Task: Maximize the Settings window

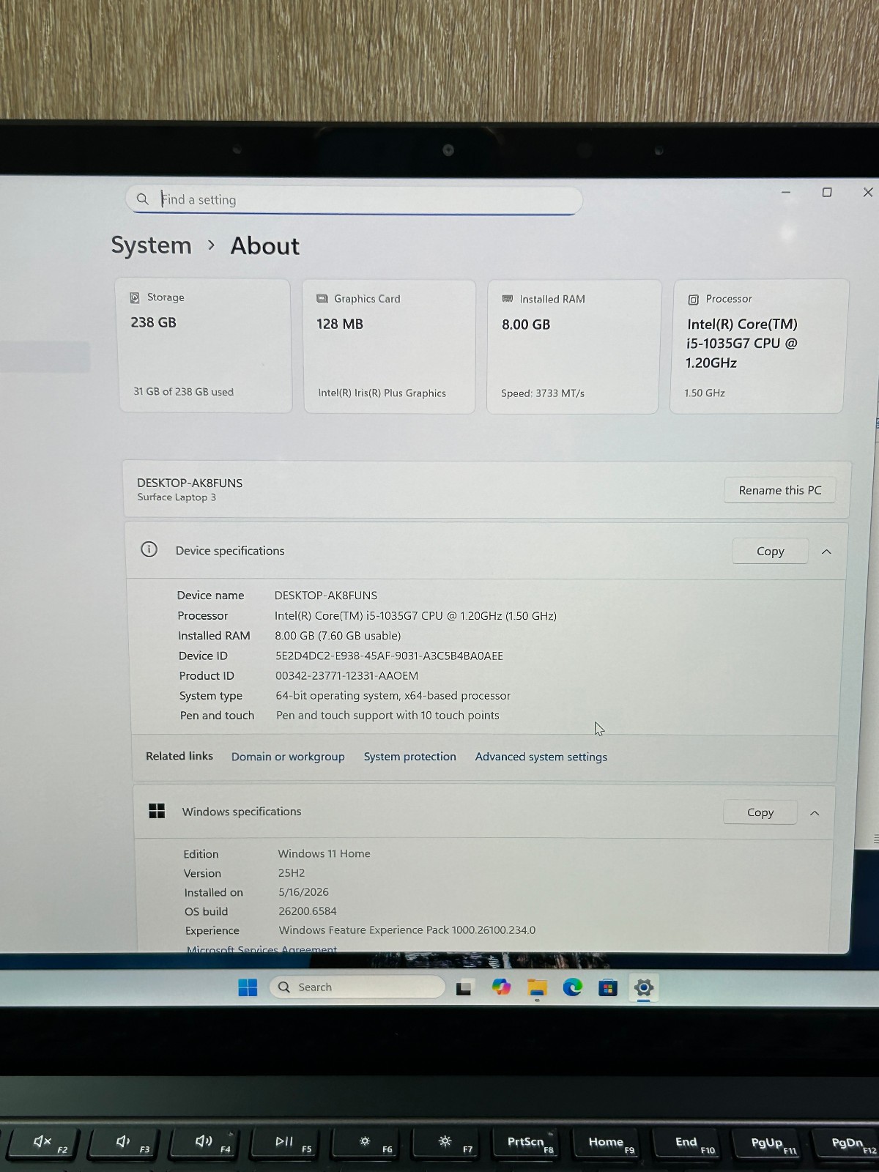Action: click(x=827, y=192)
